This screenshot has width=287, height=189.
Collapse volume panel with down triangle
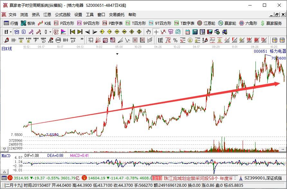[4, 149]
